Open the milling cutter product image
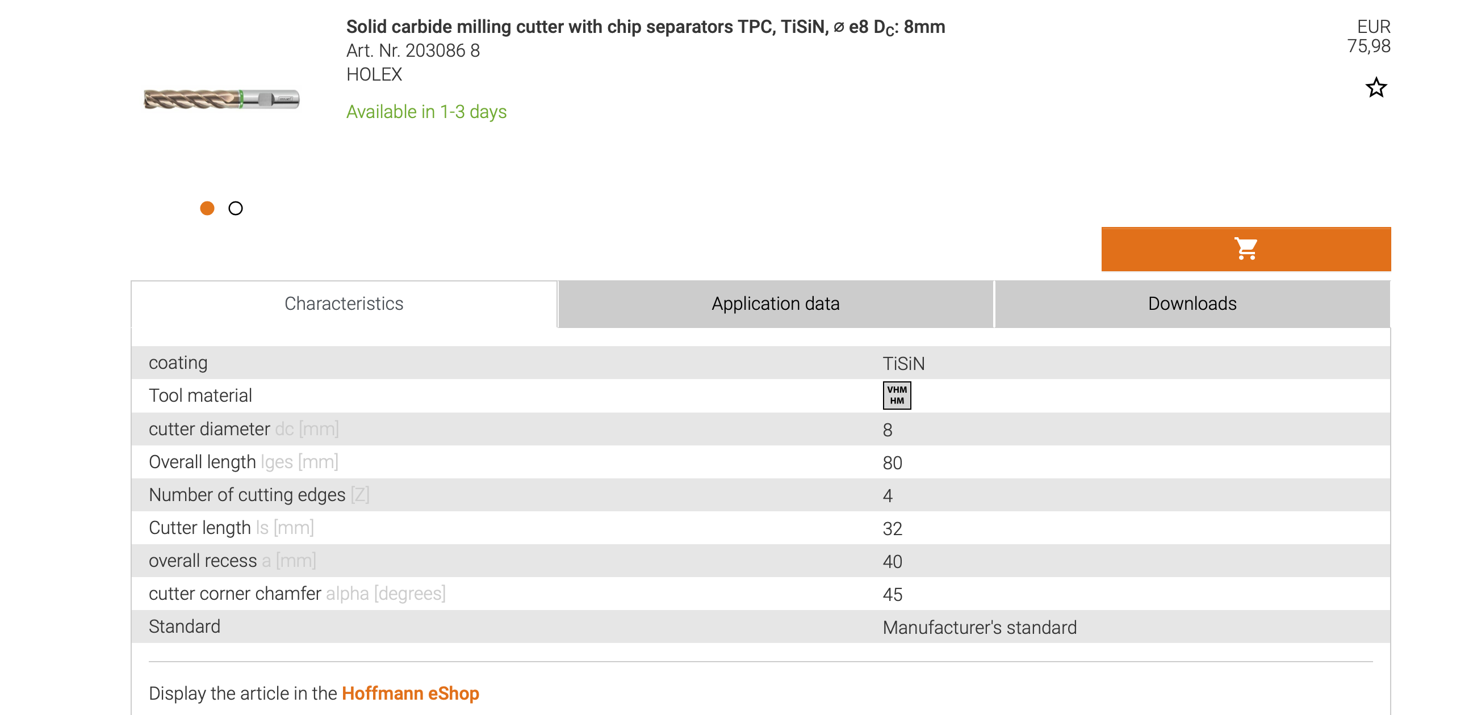 [x=221, y=99]
